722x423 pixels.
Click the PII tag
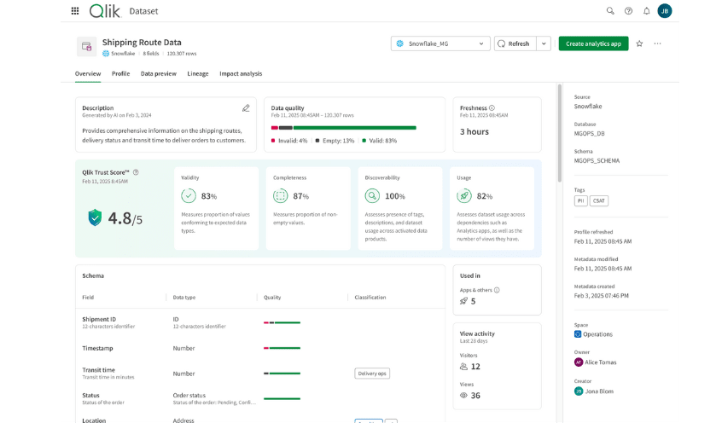(580, 200)
